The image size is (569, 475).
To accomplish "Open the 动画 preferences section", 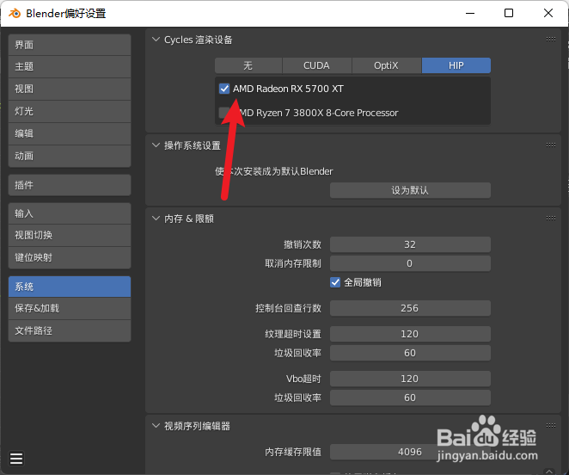I will coord(70,156).
